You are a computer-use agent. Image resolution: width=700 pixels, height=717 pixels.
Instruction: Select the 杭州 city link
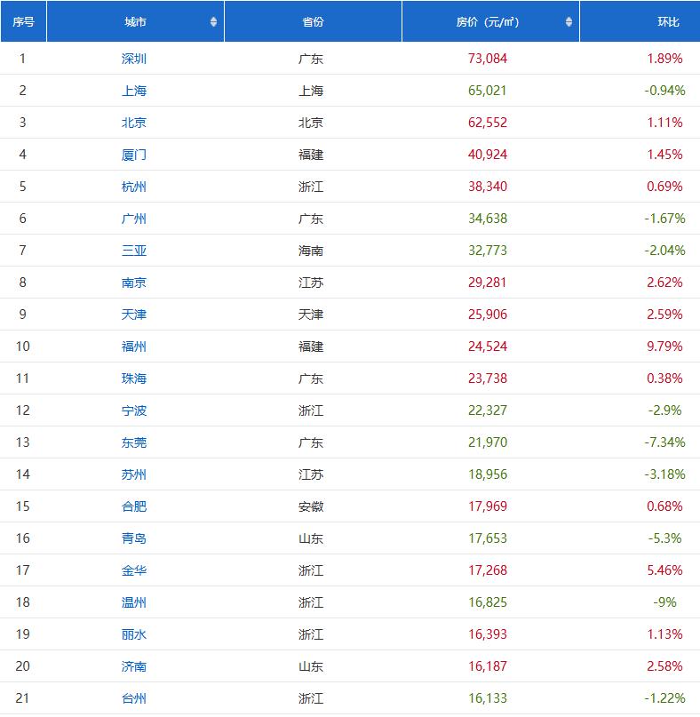point(134,187)
